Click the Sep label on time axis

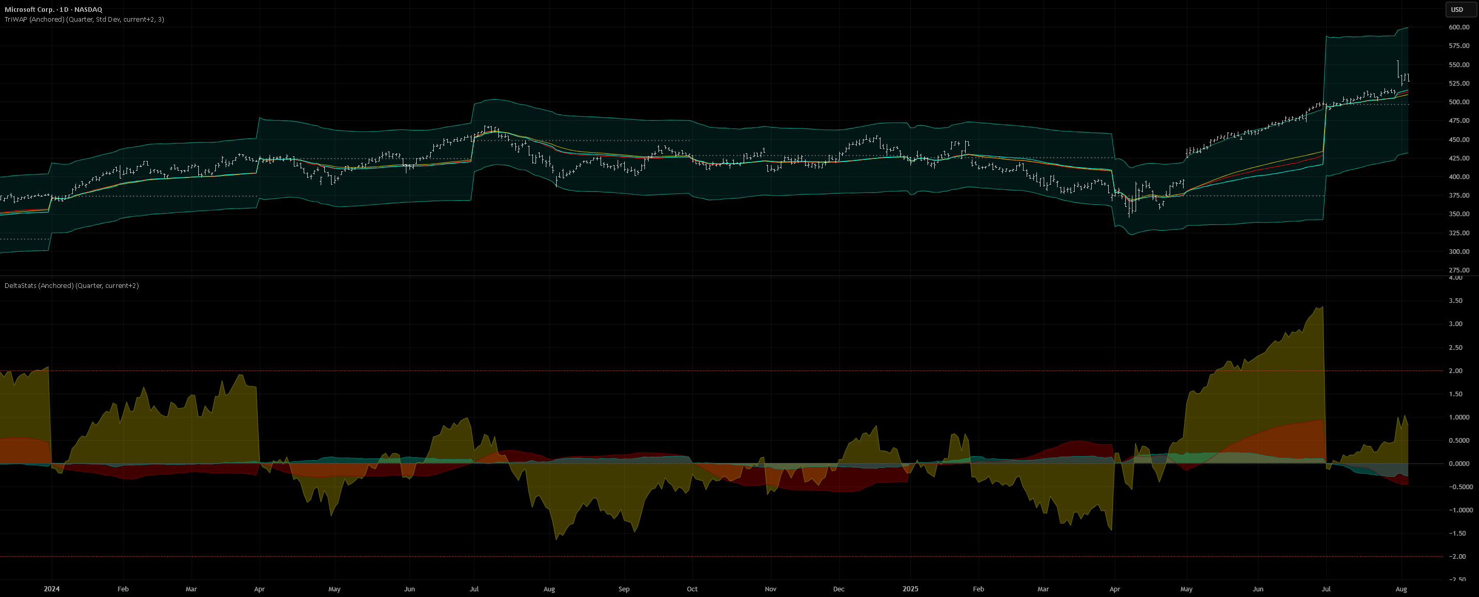pos(624,589)
